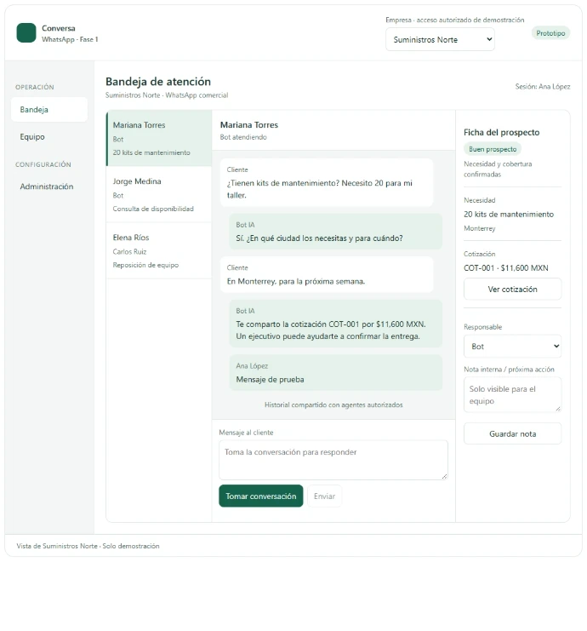
Task: Click bot message '¿En qué ciudad los necesitas'
Action: point(336,232)
